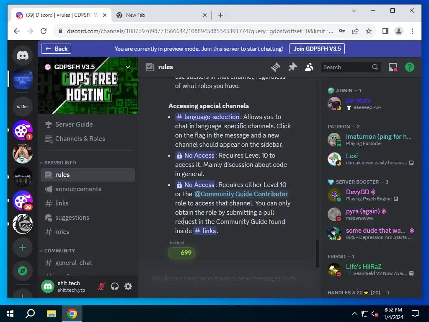Click the Chrome address bar URL
The width and height of the screenshot is (429, 322).
point(200,31)
